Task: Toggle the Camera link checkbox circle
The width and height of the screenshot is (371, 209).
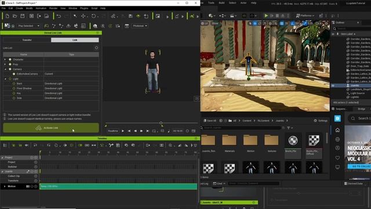Action: click(10, 69)
